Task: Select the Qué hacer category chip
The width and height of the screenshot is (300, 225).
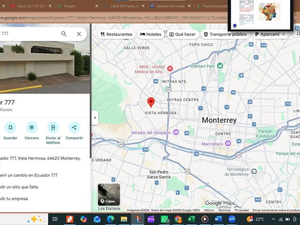Action: (x=182, y=34)
